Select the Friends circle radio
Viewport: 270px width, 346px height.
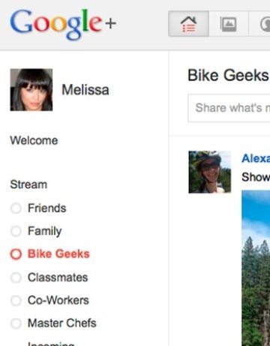tap(16, 208)
